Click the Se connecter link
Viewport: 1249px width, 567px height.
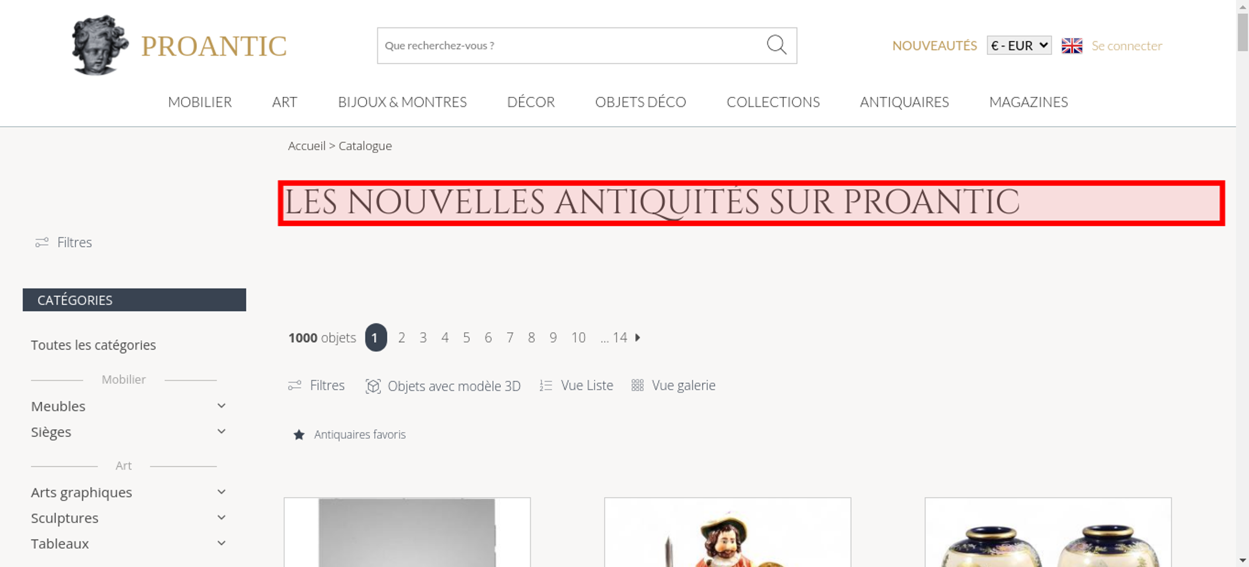1127,46
